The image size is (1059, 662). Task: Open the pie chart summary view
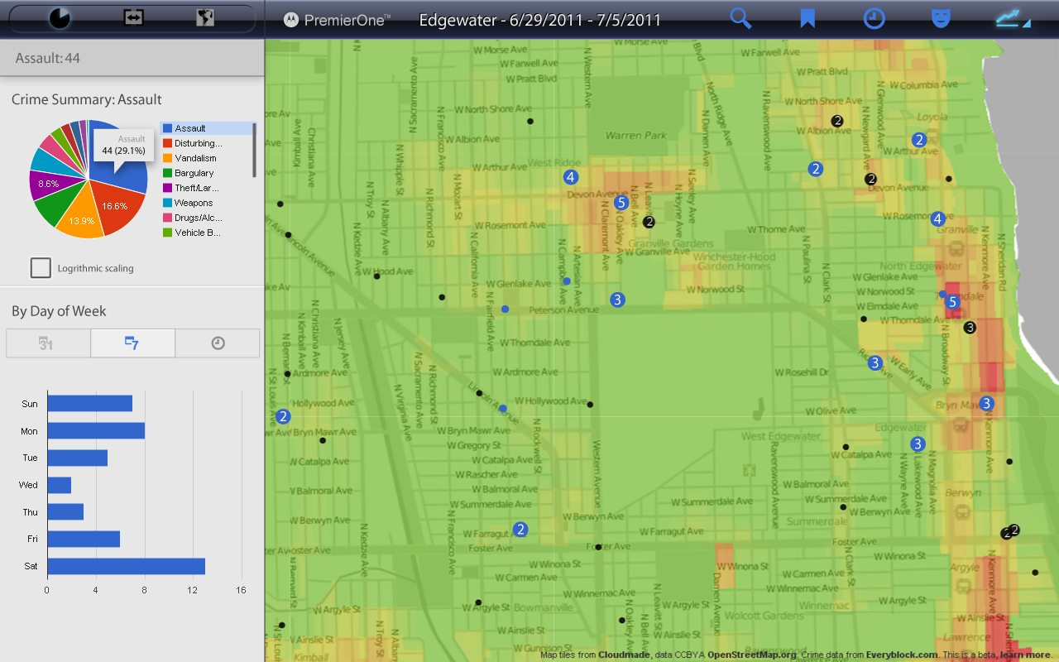60,18
